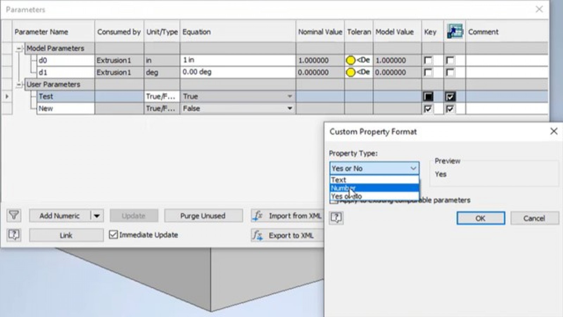Select the New parameter name cell
The height and width of the screenshot is (317, 563).
[65, 108]
